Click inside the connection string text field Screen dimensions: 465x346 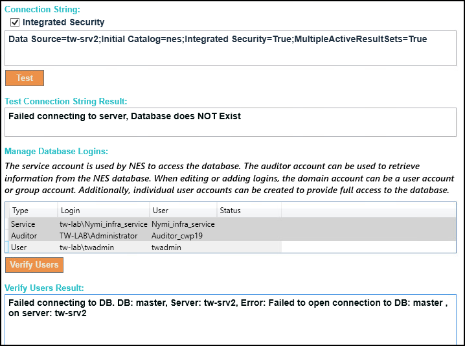[x=232, y=48]
